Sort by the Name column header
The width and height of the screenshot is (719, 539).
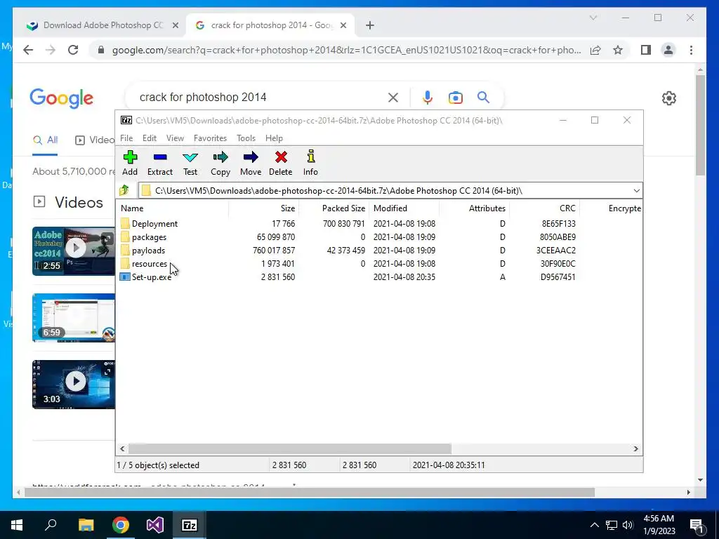172,208
